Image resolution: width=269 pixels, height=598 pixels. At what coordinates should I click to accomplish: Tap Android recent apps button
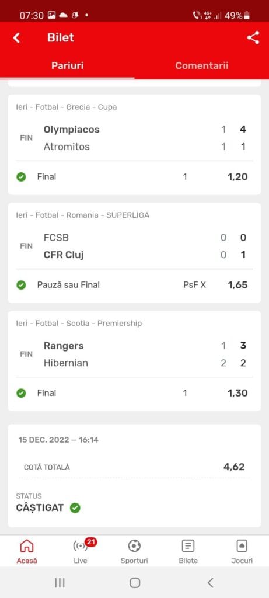(60, 582)
